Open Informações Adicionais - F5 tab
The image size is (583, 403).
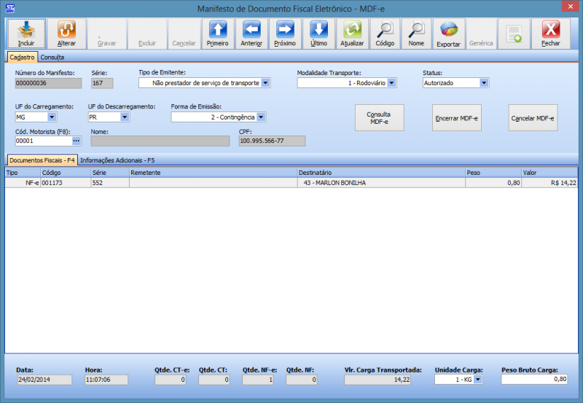tap(117, 160)
